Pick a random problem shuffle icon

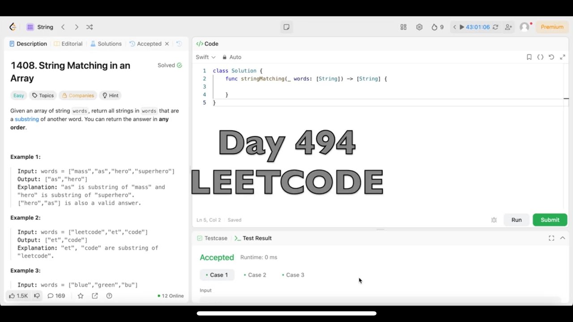90,27
